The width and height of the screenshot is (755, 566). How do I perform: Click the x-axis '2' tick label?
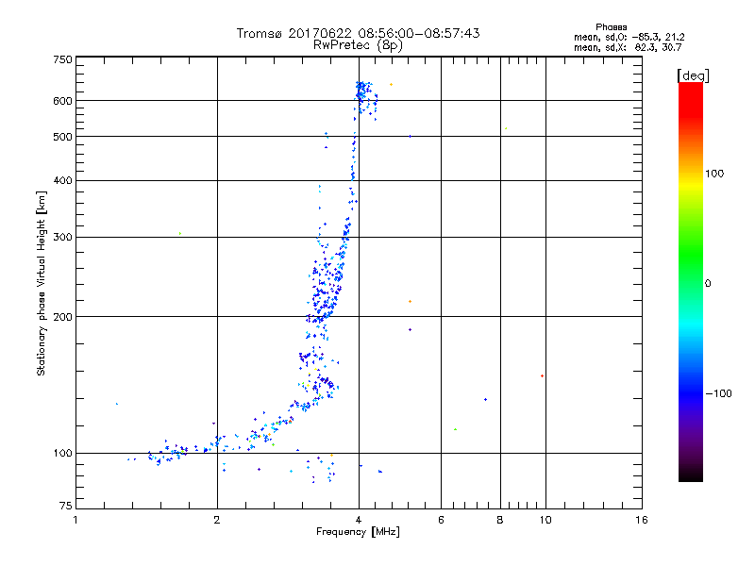217,520
